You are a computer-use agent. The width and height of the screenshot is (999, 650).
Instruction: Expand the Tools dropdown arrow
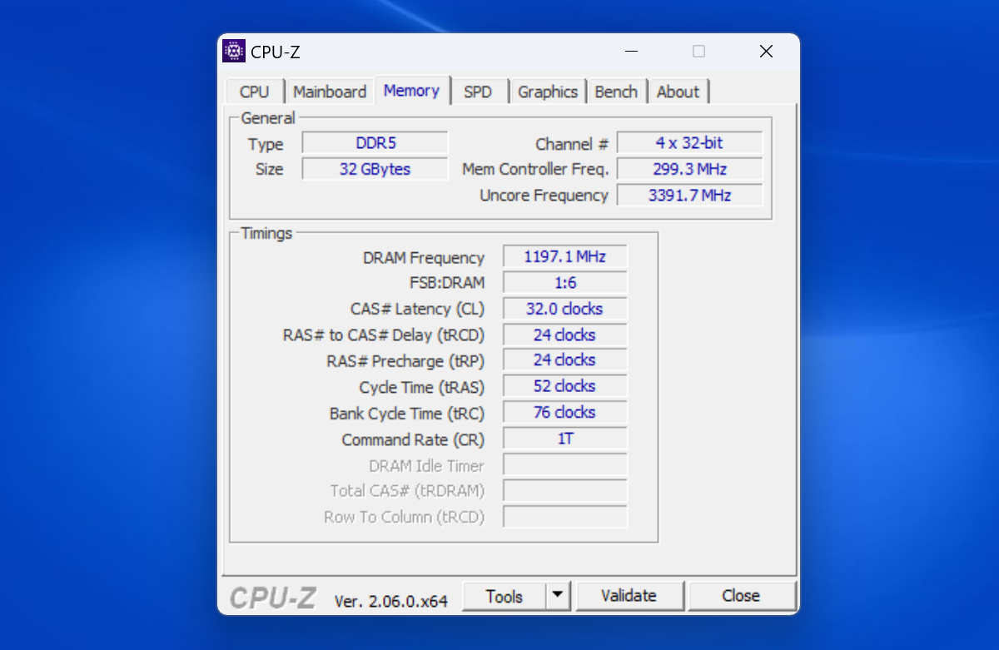pyautogui.click(x=558, y=596)
